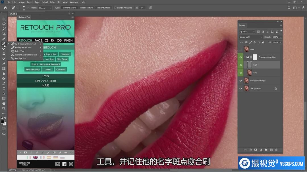307x172 pixels.
Task: Click the Opacity value field
Action: point(275,37)
